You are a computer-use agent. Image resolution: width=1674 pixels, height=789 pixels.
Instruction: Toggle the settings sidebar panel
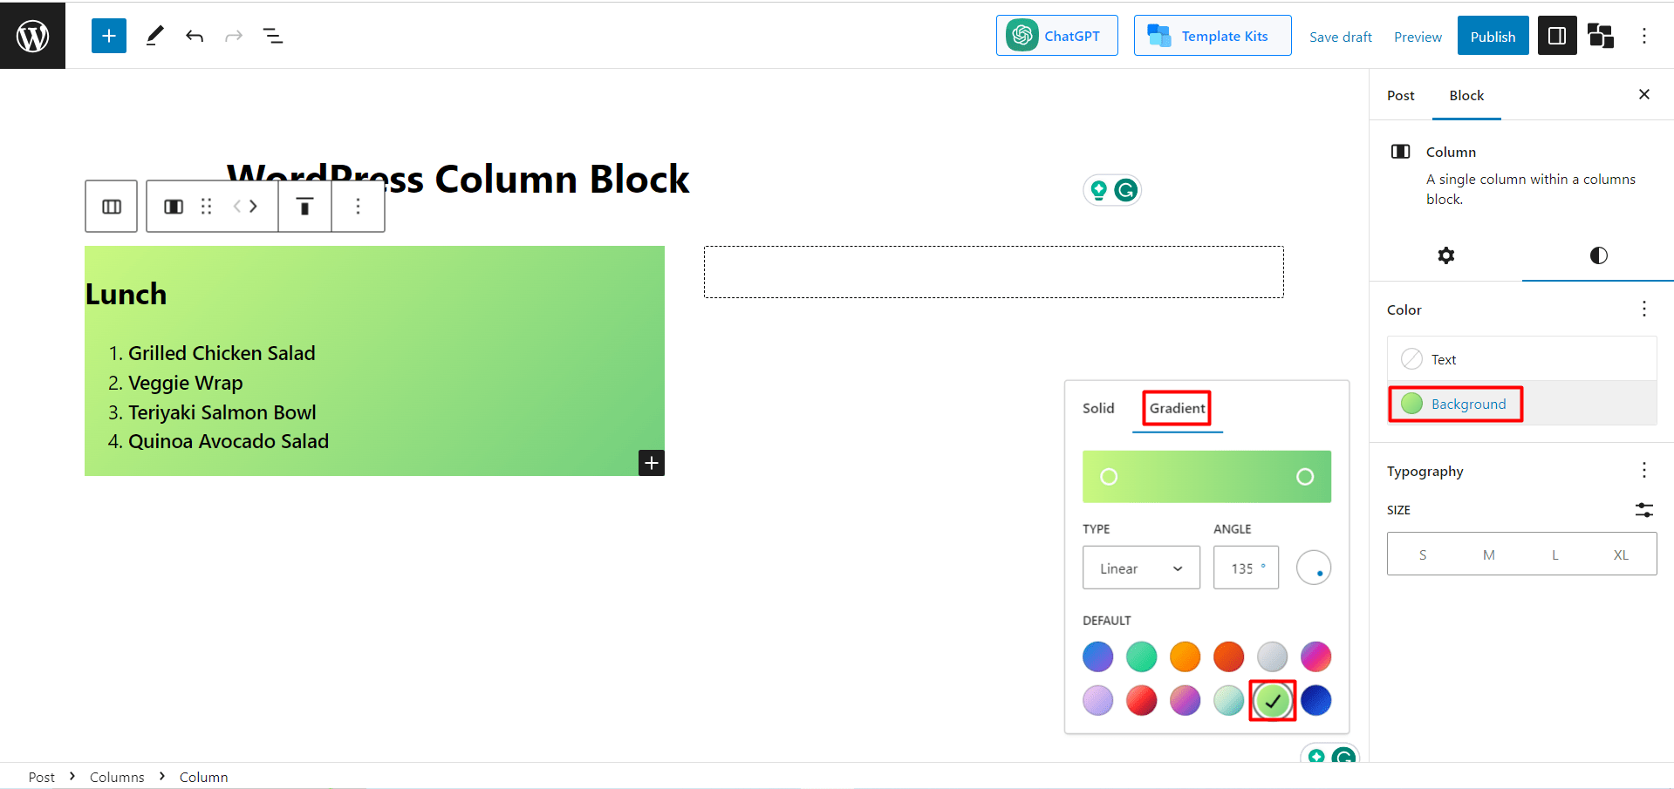1557,36
